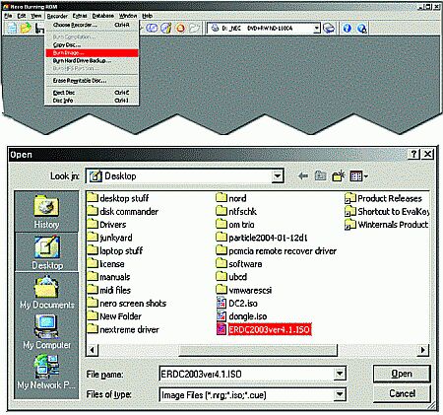This screenshot has height=415, width=443.
Task: Click the file list right scroll arrow
Action: [423, 350]
